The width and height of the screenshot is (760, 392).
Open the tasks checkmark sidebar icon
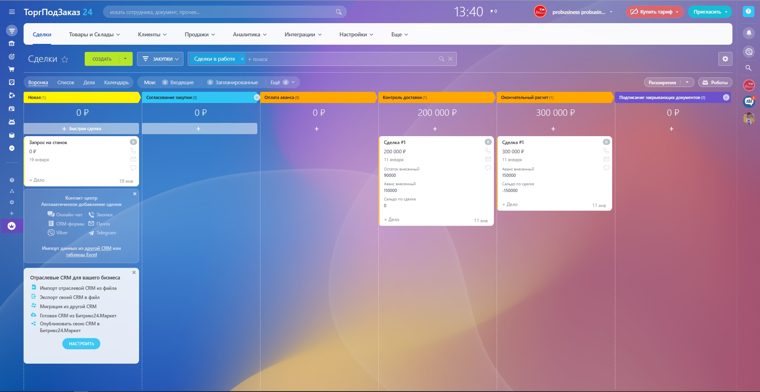click(12, 82)
